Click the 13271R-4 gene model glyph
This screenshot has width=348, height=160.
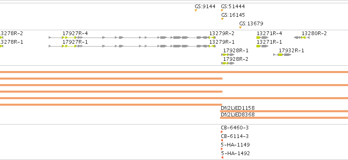click(x=263, y=38)
